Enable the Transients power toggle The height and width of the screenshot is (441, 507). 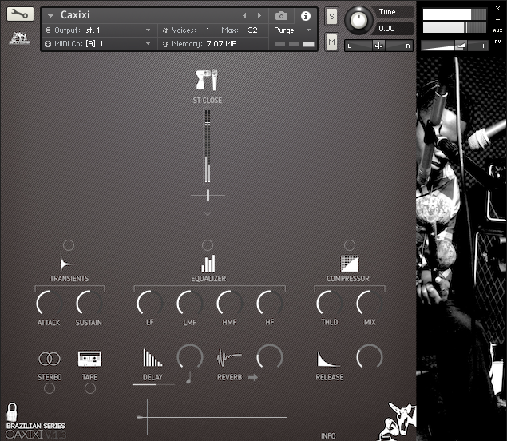[x=69, y=245]
